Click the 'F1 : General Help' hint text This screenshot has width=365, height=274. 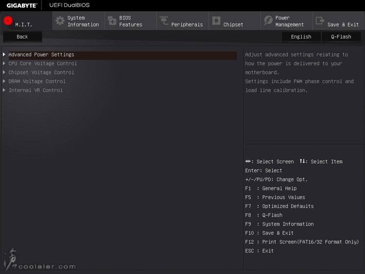271,188
